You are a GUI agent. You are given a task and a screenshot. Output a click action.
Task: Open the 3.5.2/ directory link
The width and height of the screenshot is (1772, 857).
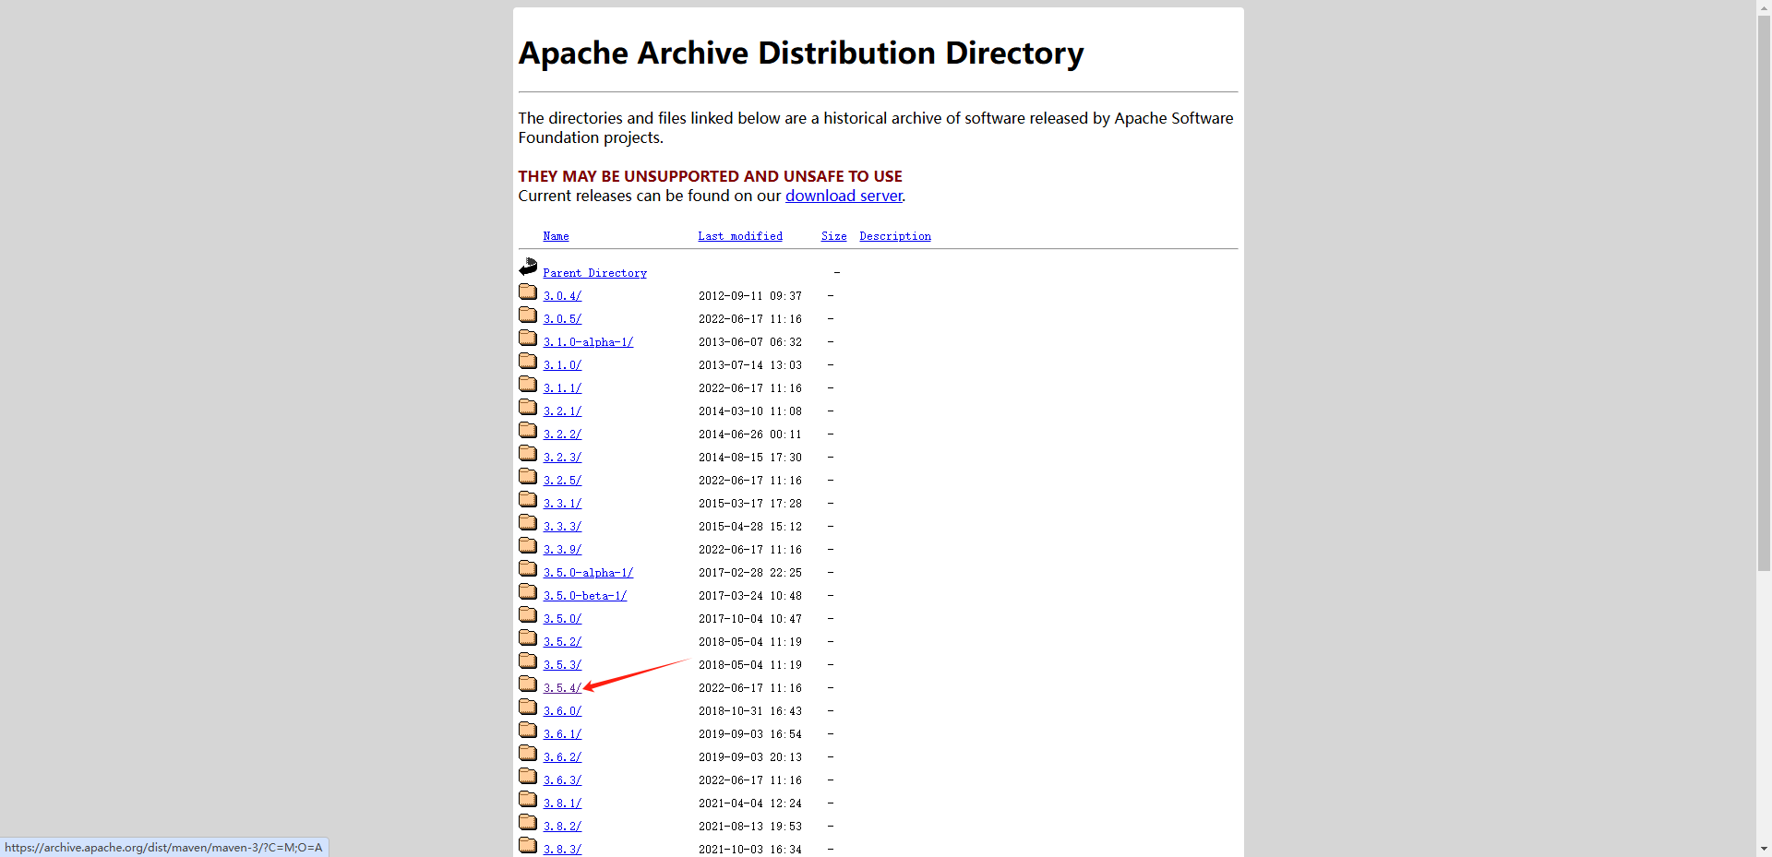point(562,642)
